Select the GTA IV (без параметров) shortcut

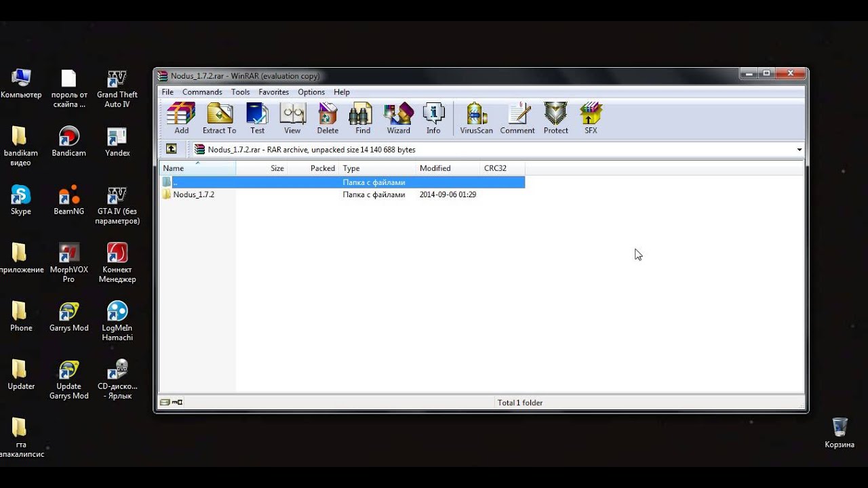(117, 205)
